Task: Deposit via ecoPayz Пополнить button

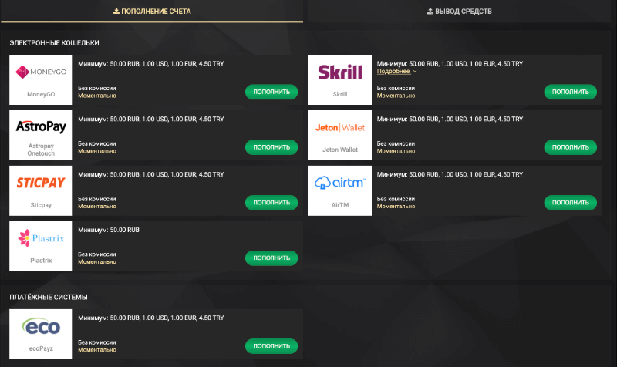Action: click(x=271, y=346)
